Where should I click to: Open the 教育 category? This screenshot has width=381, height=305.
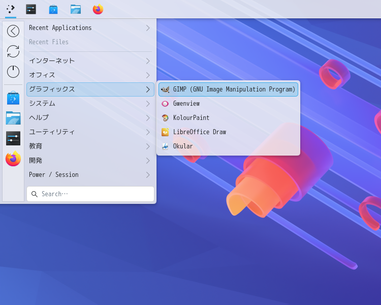pyautogui.click(x=90, y=146)
